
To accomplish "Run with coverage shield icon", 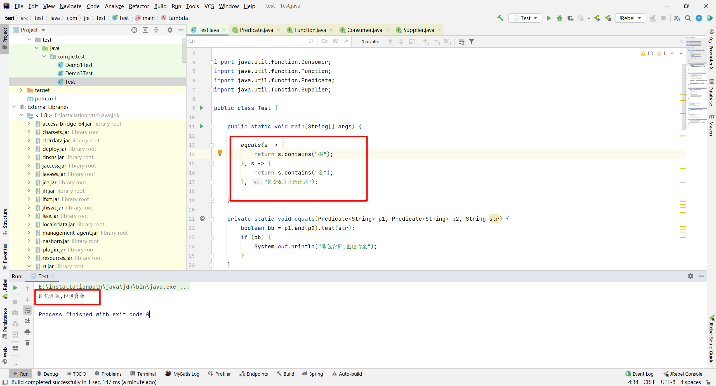I will click(570, 18).
